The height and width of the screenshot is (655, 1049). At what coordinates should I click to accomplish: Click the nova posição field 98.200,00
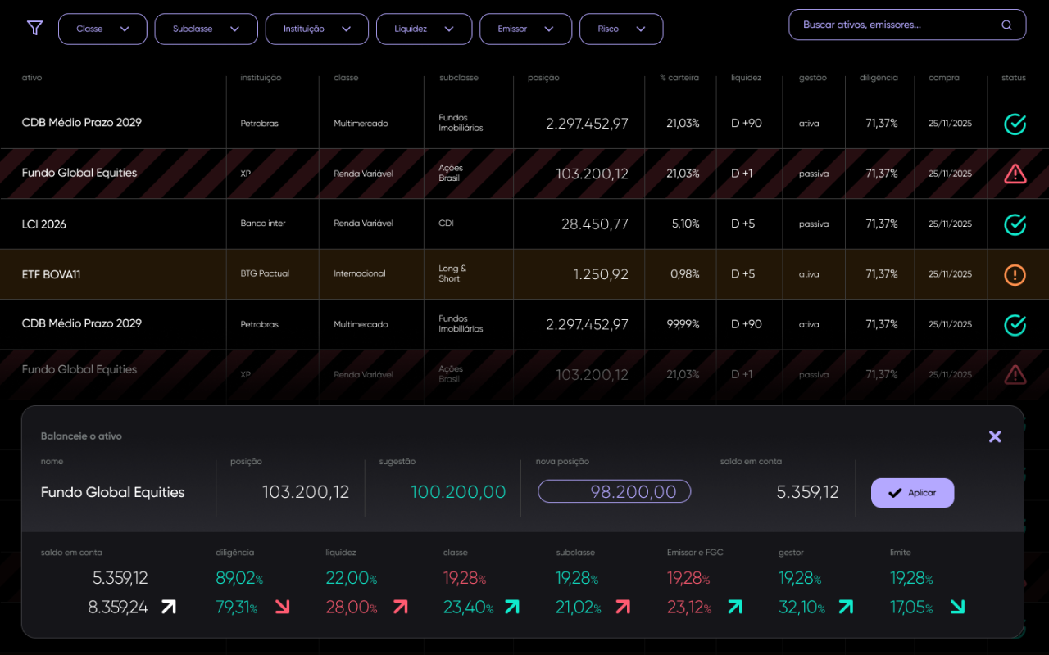tap(614, 491)
